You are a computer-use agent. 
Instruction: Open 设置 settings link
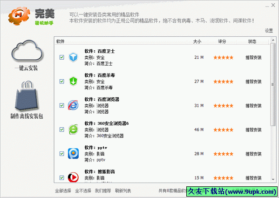tap(269, 31)
